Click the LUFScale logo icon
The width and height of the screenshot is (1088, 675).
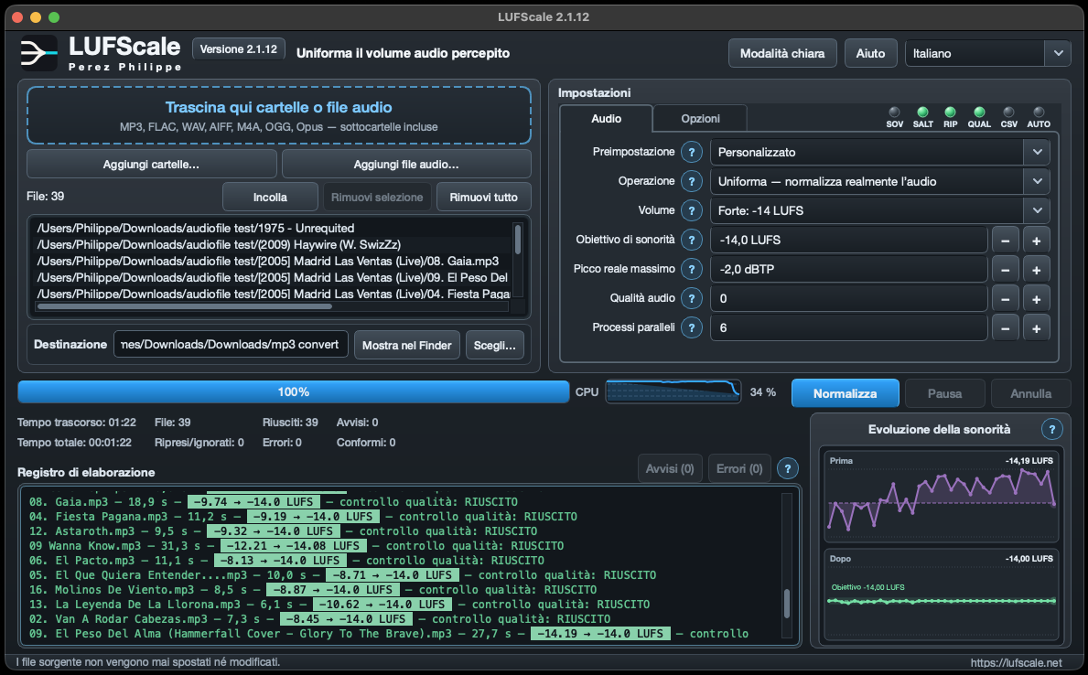[x=38, y=53]
